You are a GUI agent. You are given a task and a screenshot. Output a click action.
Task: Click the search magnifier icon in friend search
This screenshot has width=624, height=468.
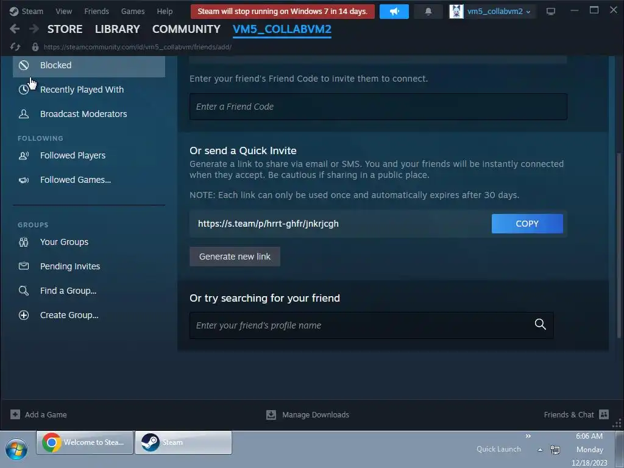(540, 324)
